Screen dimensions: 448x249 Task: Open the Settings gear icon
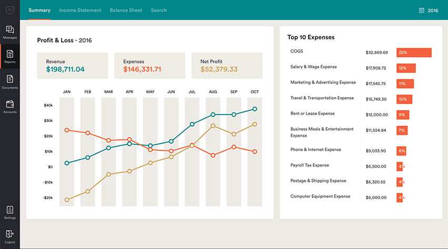coord(9,210)
